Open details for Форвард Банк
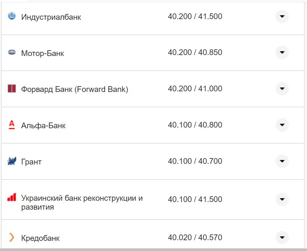The width and height of the screenshot is (307, 251). (x=282, y=89)
